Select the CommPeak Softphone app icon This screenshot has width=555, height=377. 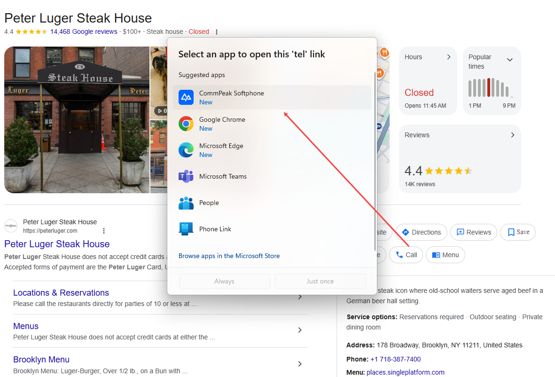click(x=186, y=97)
